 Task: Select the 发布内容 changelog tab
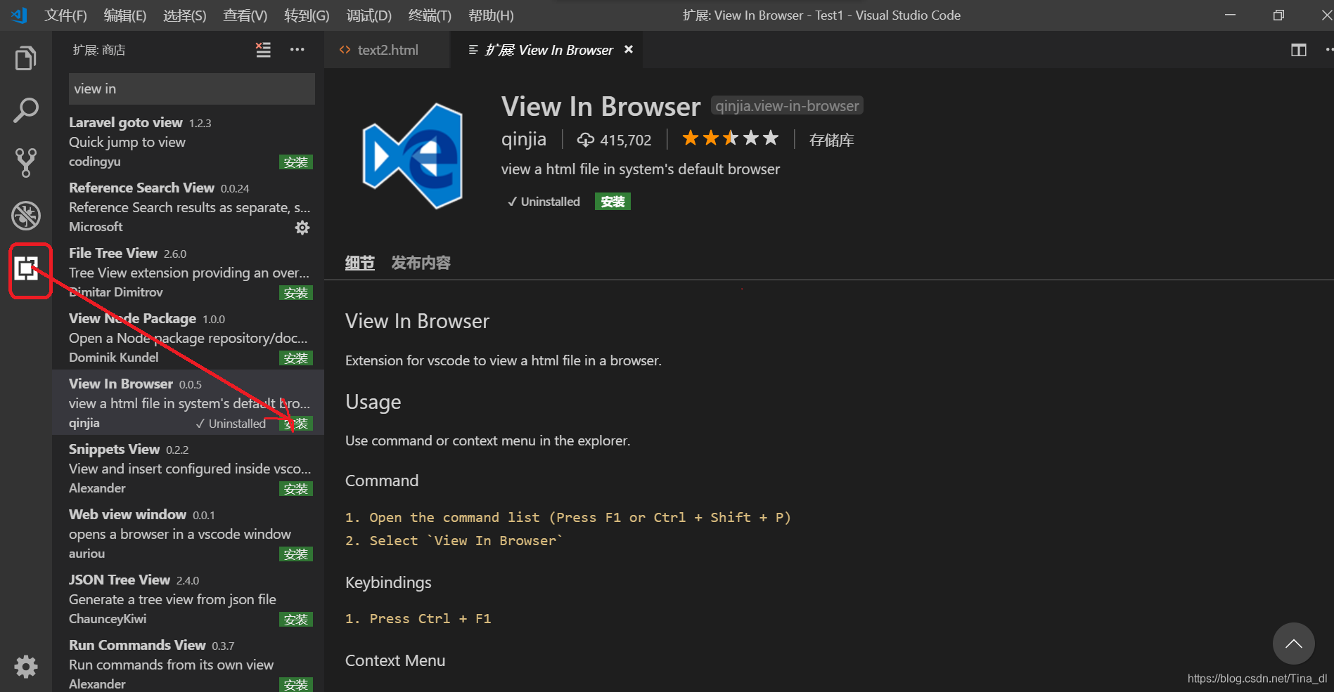coord(421,263)
